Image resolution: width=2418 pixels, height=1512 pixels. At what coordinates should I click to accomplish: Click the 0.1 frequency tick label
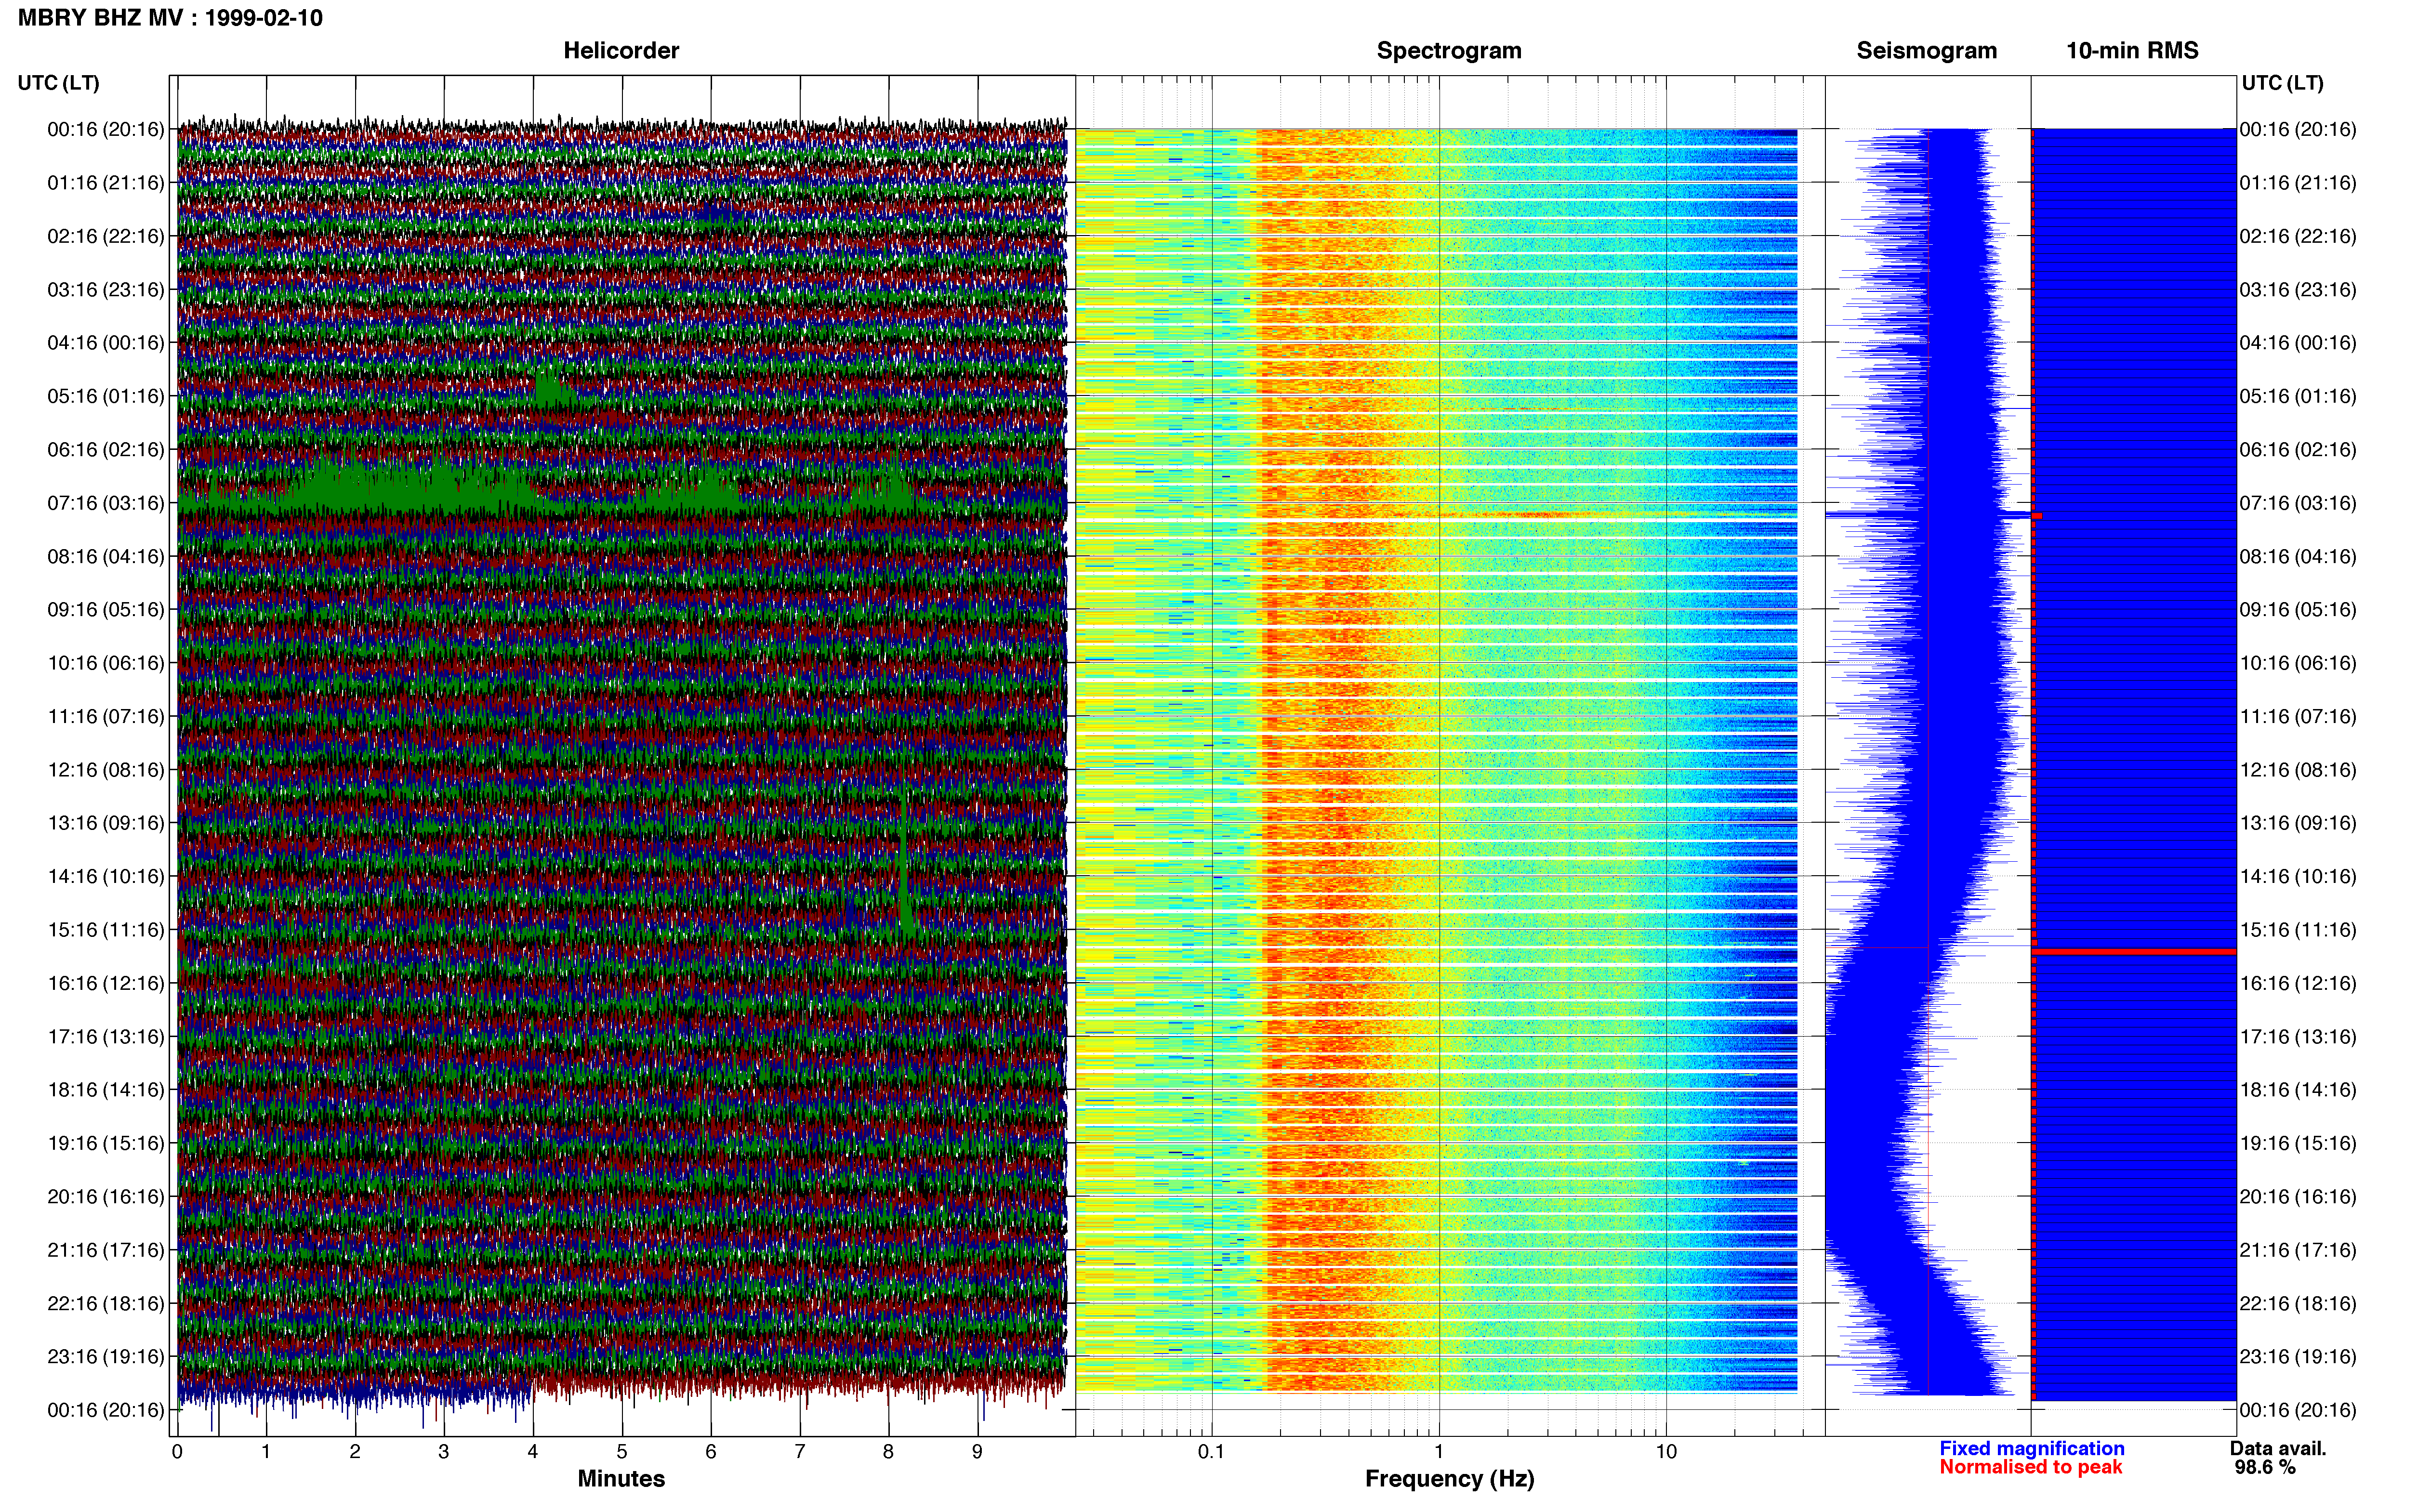click(1211, 1451)
